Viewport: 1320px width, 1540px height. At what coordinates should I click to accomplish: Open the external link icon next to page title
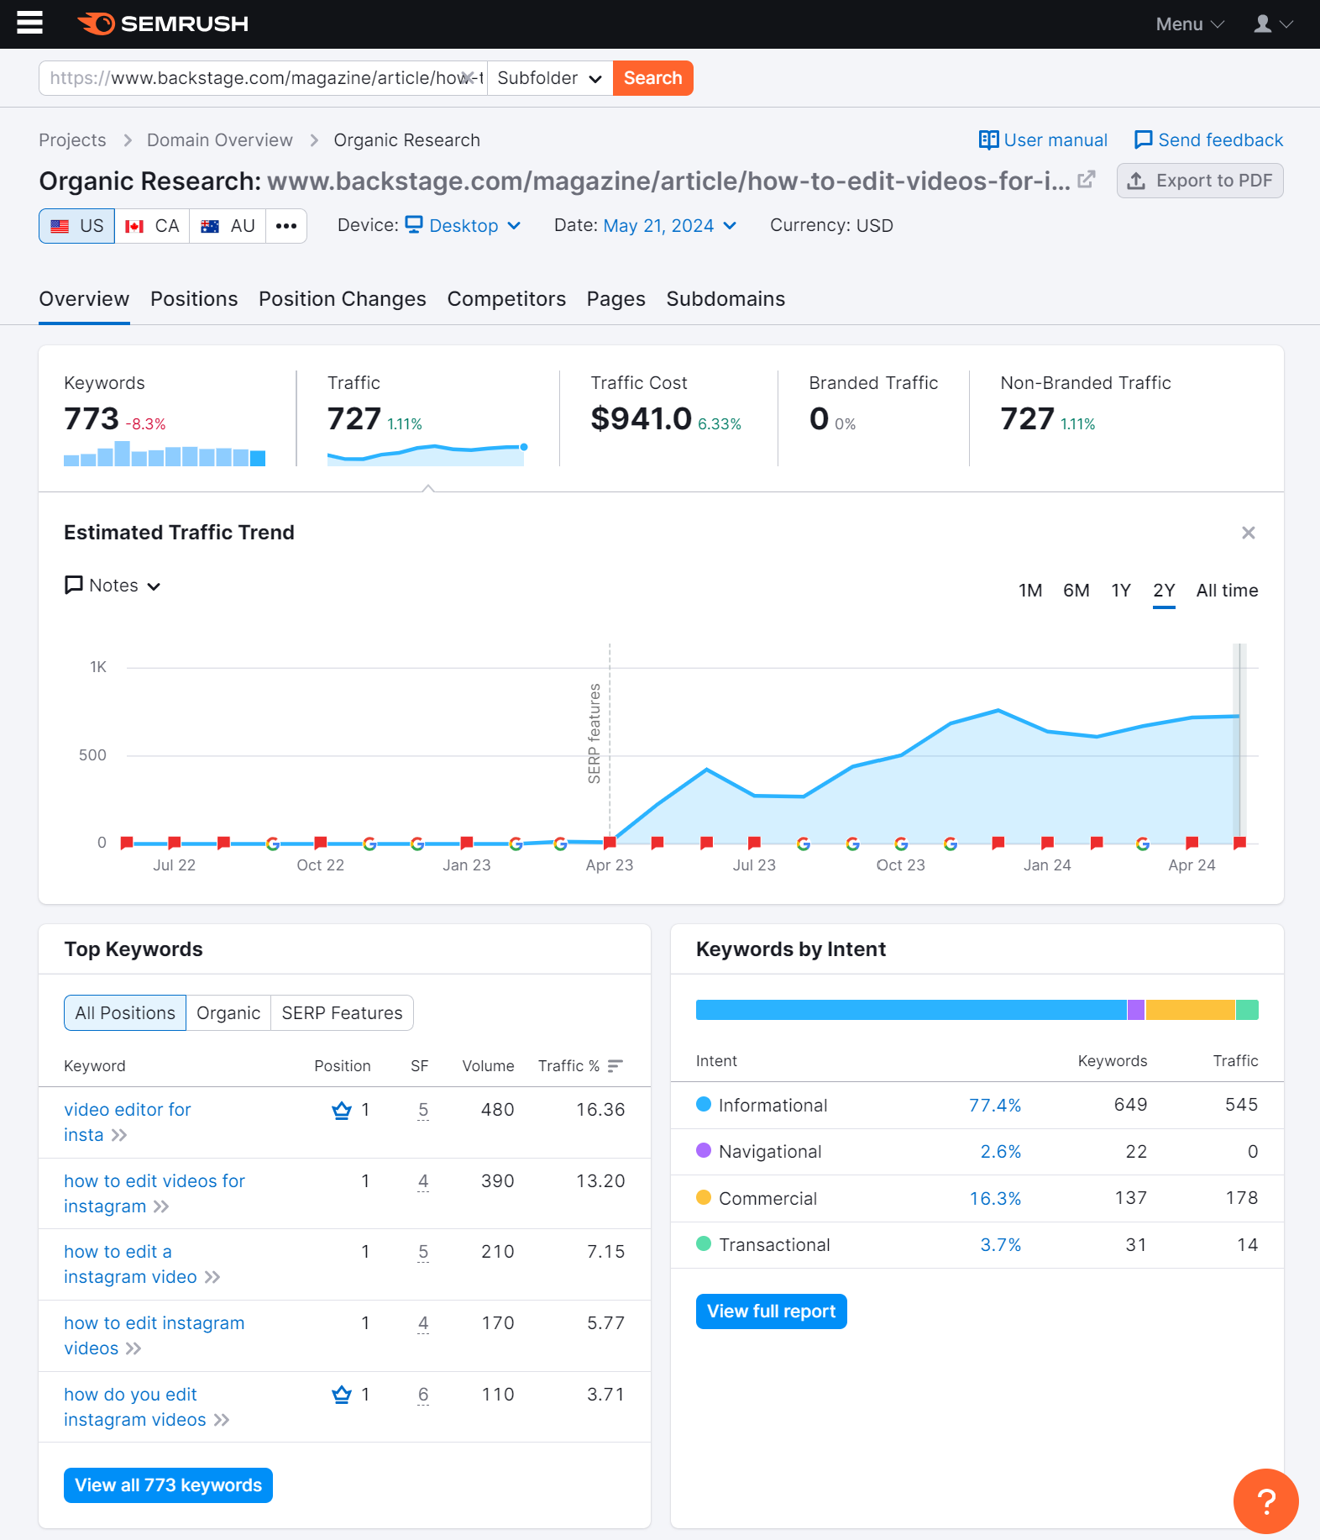[1087, 180]
